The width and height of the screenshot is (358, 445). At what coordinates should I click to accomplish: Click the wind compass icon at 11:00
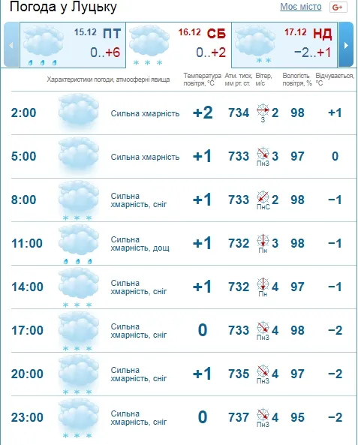263,241
